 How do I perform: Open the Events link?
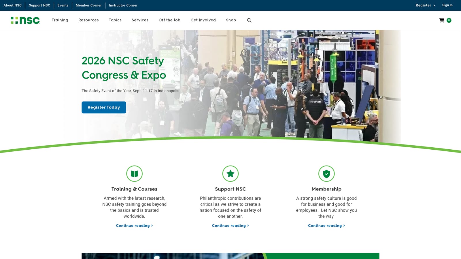(63, 5)
